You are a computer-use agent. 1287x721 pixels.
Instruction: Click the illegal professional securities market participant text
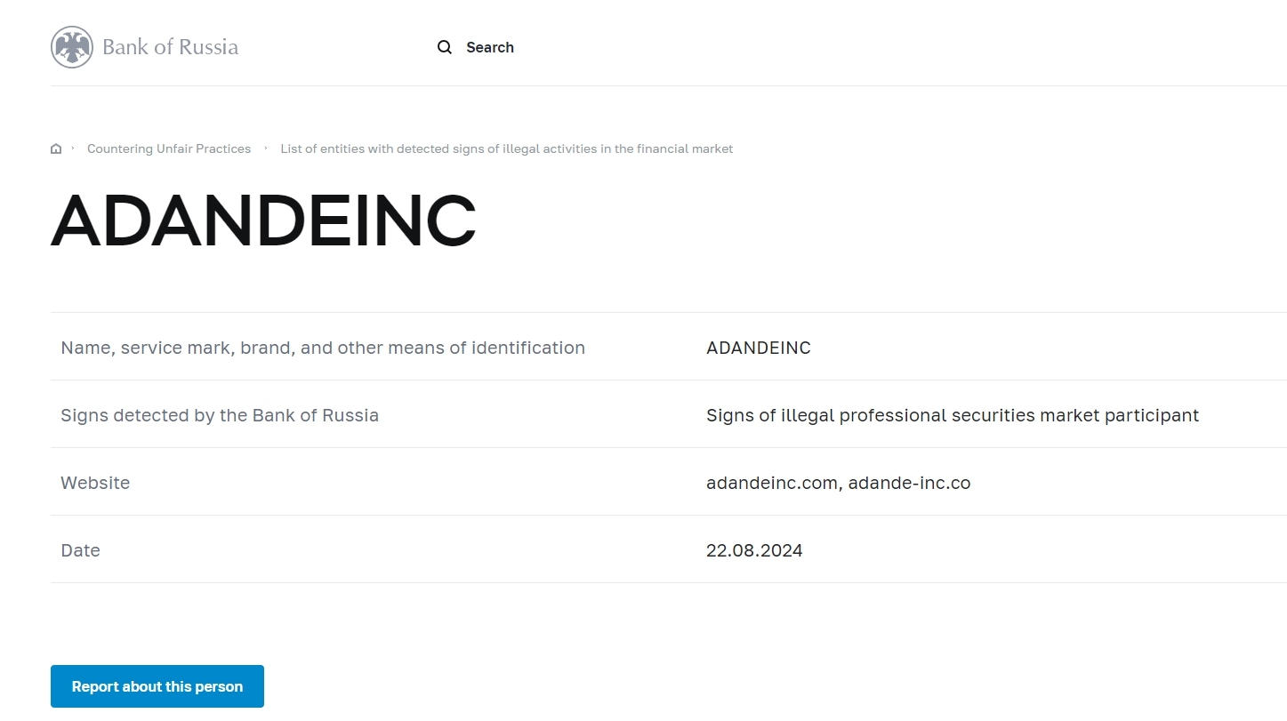[952, 415]
